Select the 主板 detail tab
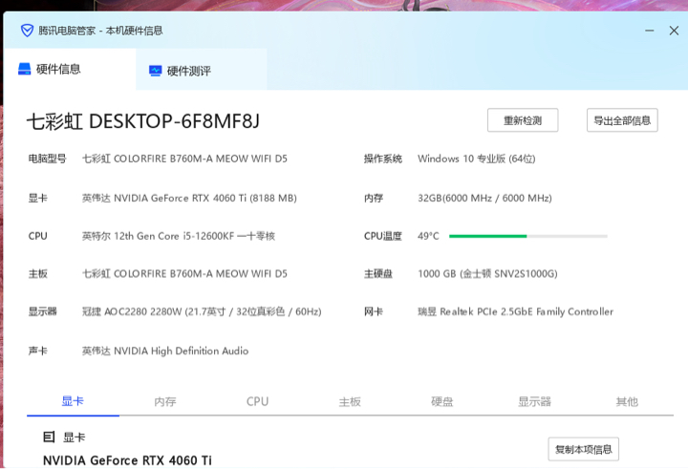 click(x=350, y=401)
